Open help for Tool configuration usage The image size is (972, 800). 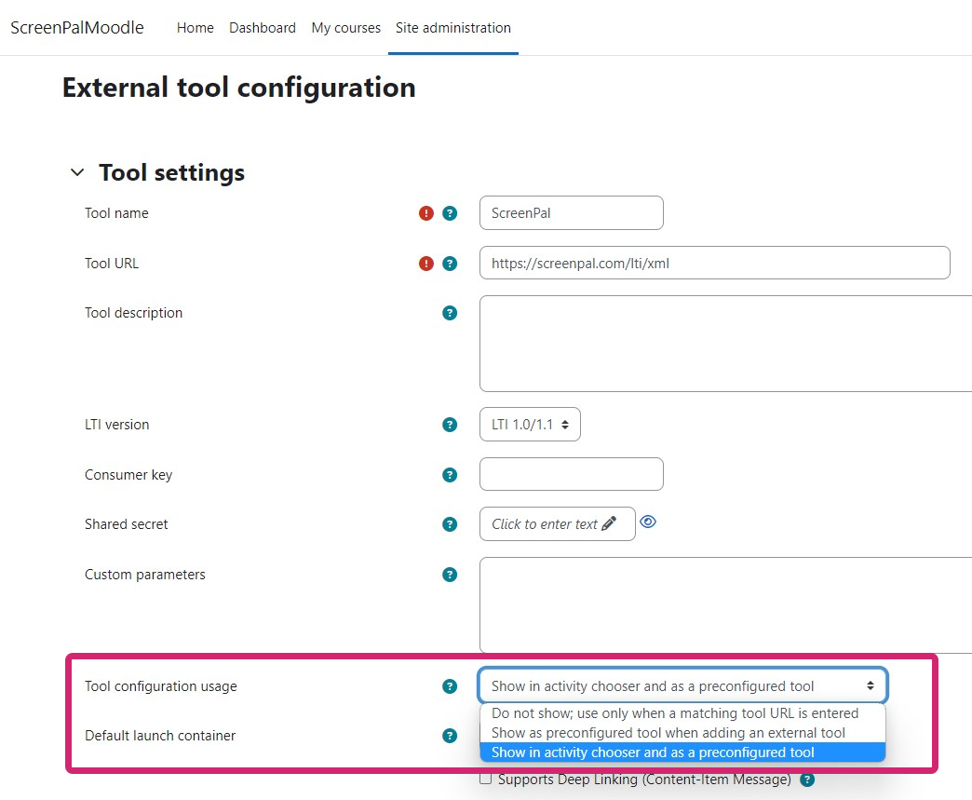click(x=450, y=686)
